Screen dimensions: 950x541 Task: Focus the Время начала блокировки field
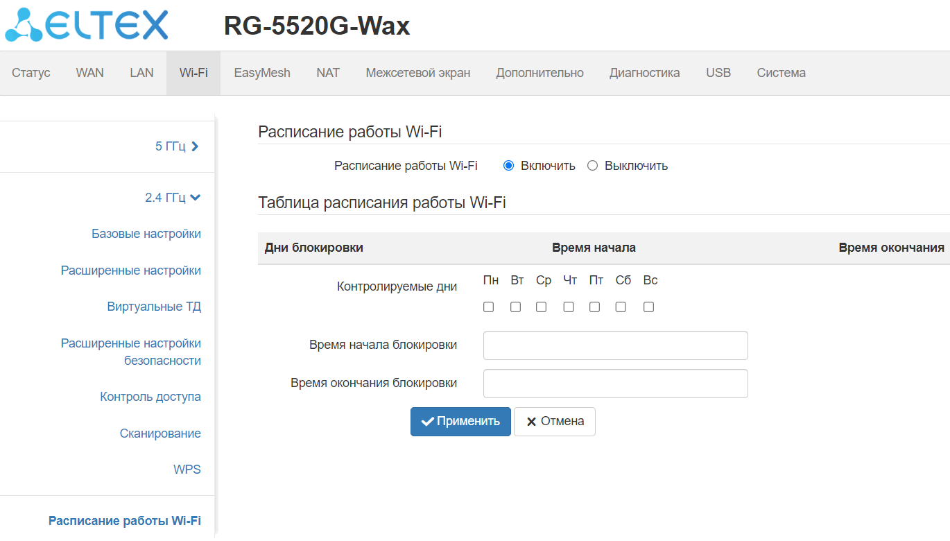(615, 345)
